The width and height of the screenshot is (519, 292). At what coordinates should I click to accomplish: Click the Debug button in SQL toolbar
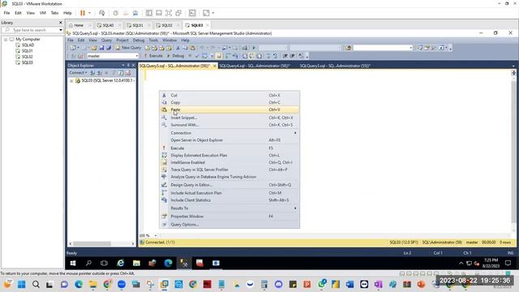pyautogui.click(x=175, y=56)
